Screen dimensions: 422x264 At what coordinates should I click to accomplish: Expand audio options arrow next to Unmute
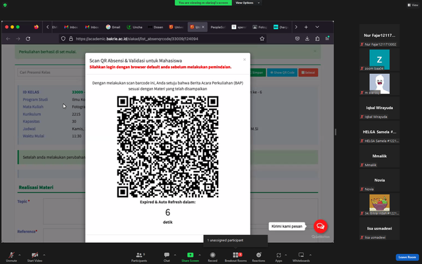[x=19, y=255]
